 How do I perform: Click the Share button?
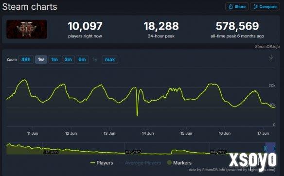pyautogui.click(x=237, y=7)
